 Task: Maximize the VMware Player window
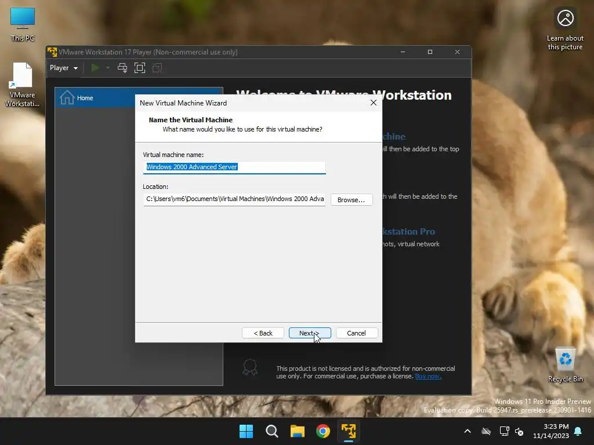pyautogui.click(x=430, y=52)
